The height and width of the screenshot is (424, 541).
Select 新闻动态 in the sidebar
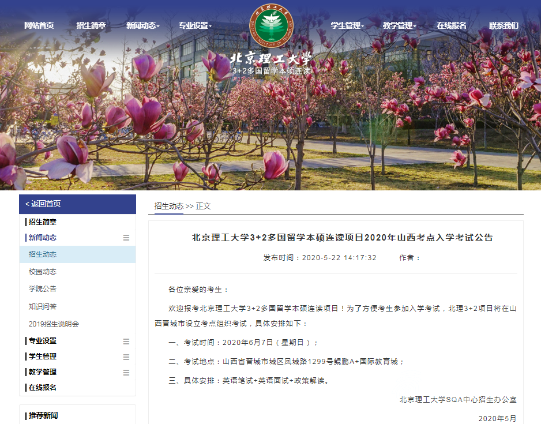point(43,237)
